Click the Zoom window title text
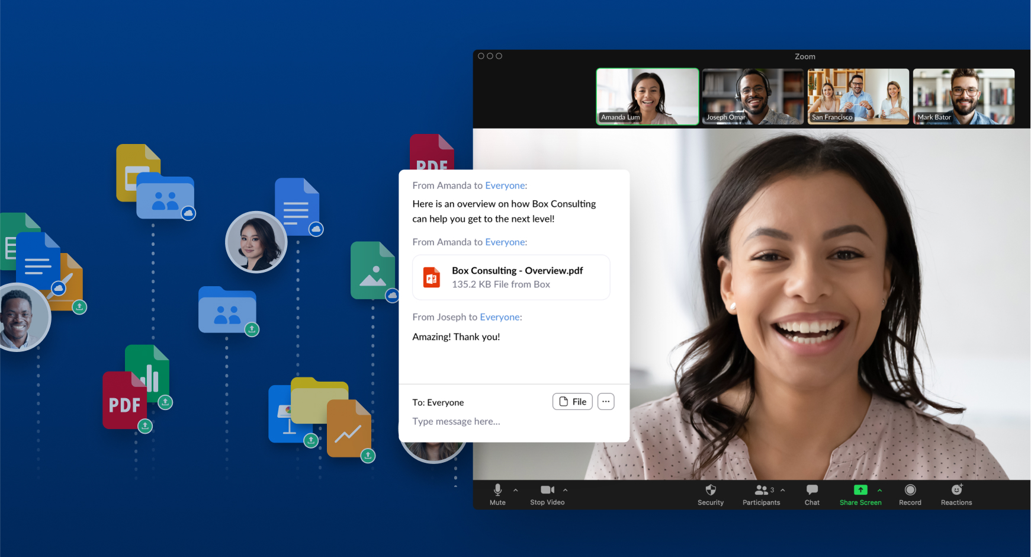Image resolution: width=1031 pixels, height=557 pixels. point(805,56)
